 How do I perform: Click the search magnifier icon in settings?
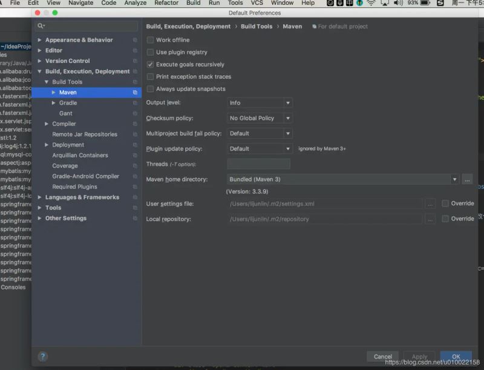coord(41,26)
